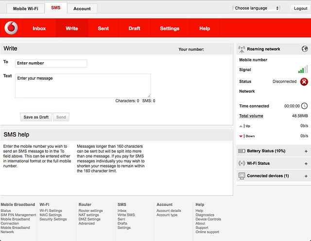The width and height of the screenshot is (311, 241).
Task: Expand the Connected devices section
Action: pyautogui.click(x=306, y=176)
